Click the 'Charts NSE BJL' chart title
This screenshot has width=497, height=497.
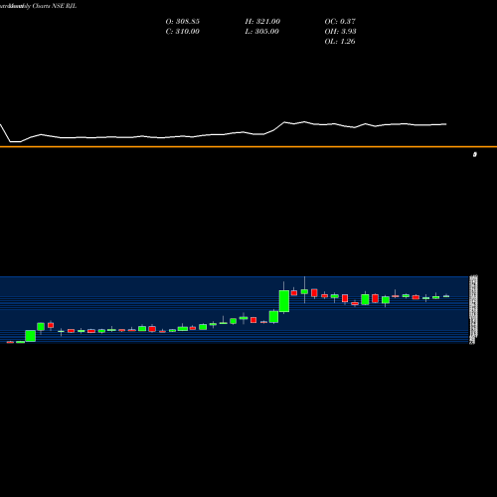tap(55, 6)
